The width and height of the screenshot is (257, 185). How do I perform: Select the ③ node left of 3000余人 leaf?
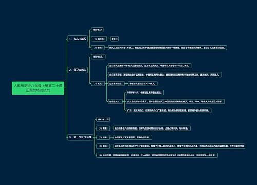[116, 84]
